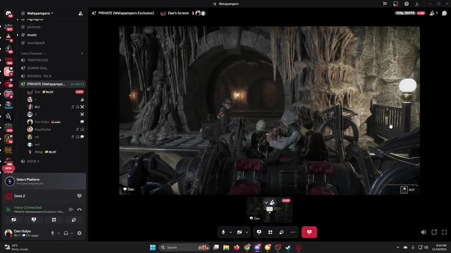Expand microphone options arrow in call controls
The height and width of the screenshot is (253, 451).
pos(230,232)
